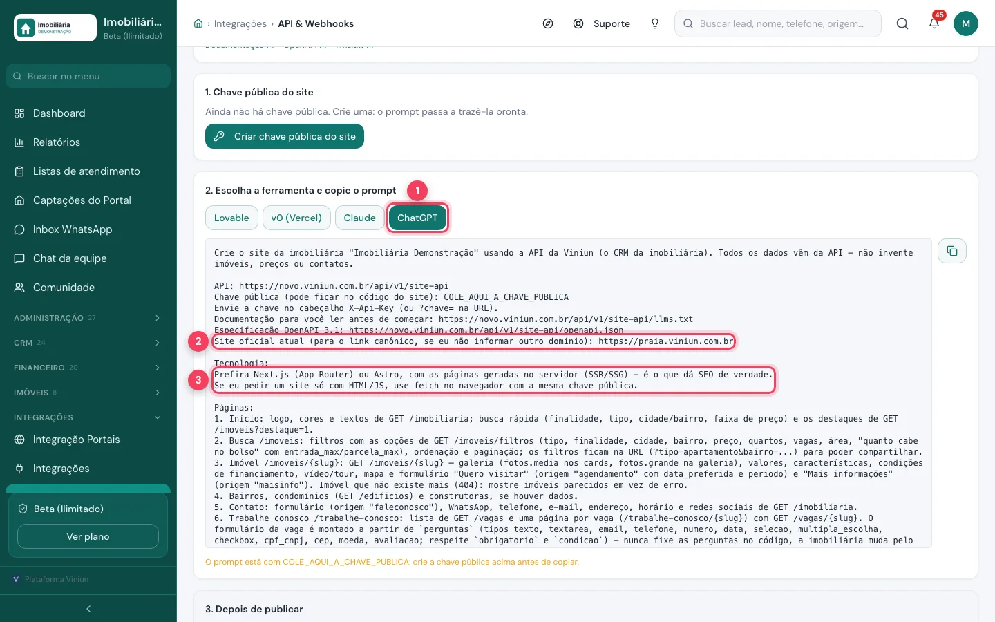
Task: Click the heading "1. Chave pública do site"
Action: (259, 92)
